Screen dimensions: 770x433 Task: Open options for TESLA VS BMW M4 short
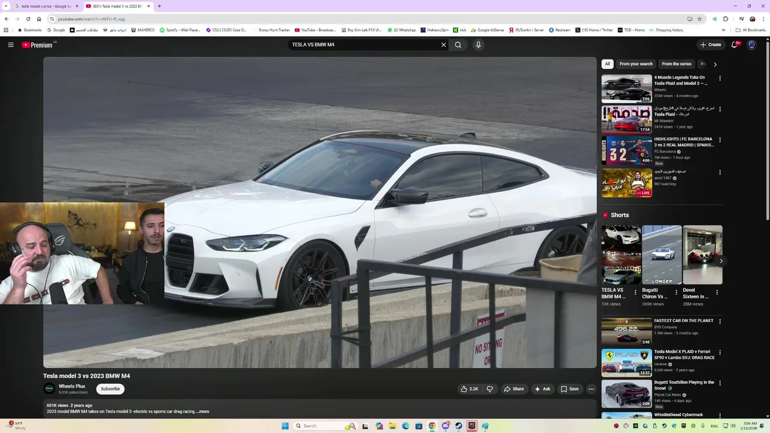(x=635, y=292)
